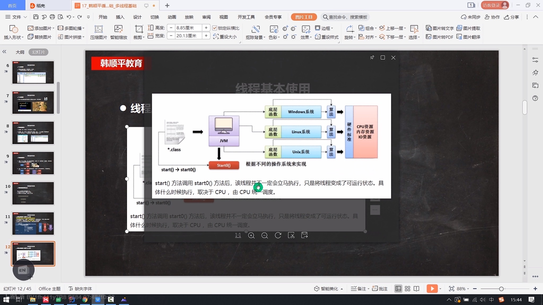This screenshot has height=305, width=543.
Task: Click the 重设大小 reset size button
Action: (225, 37)
